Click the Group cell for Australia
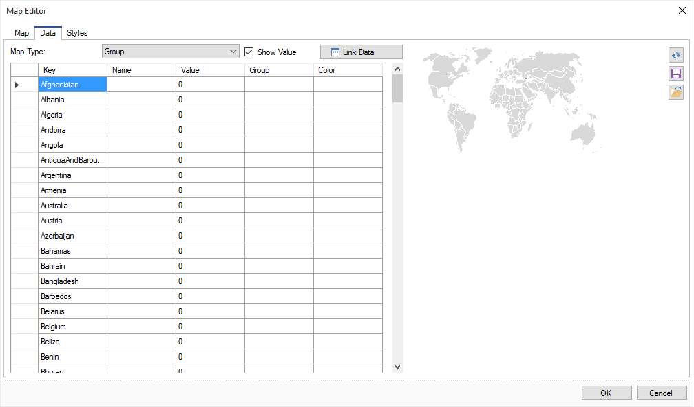 279,206
